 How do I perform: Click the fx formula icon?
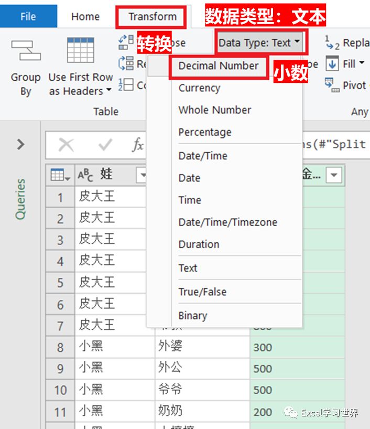pos(138,145)
